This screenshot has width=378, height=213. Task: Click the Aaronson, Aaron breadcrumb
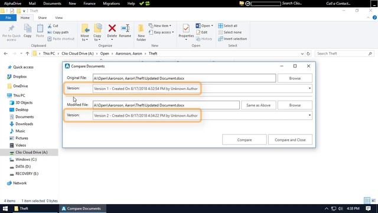(129, 54)
